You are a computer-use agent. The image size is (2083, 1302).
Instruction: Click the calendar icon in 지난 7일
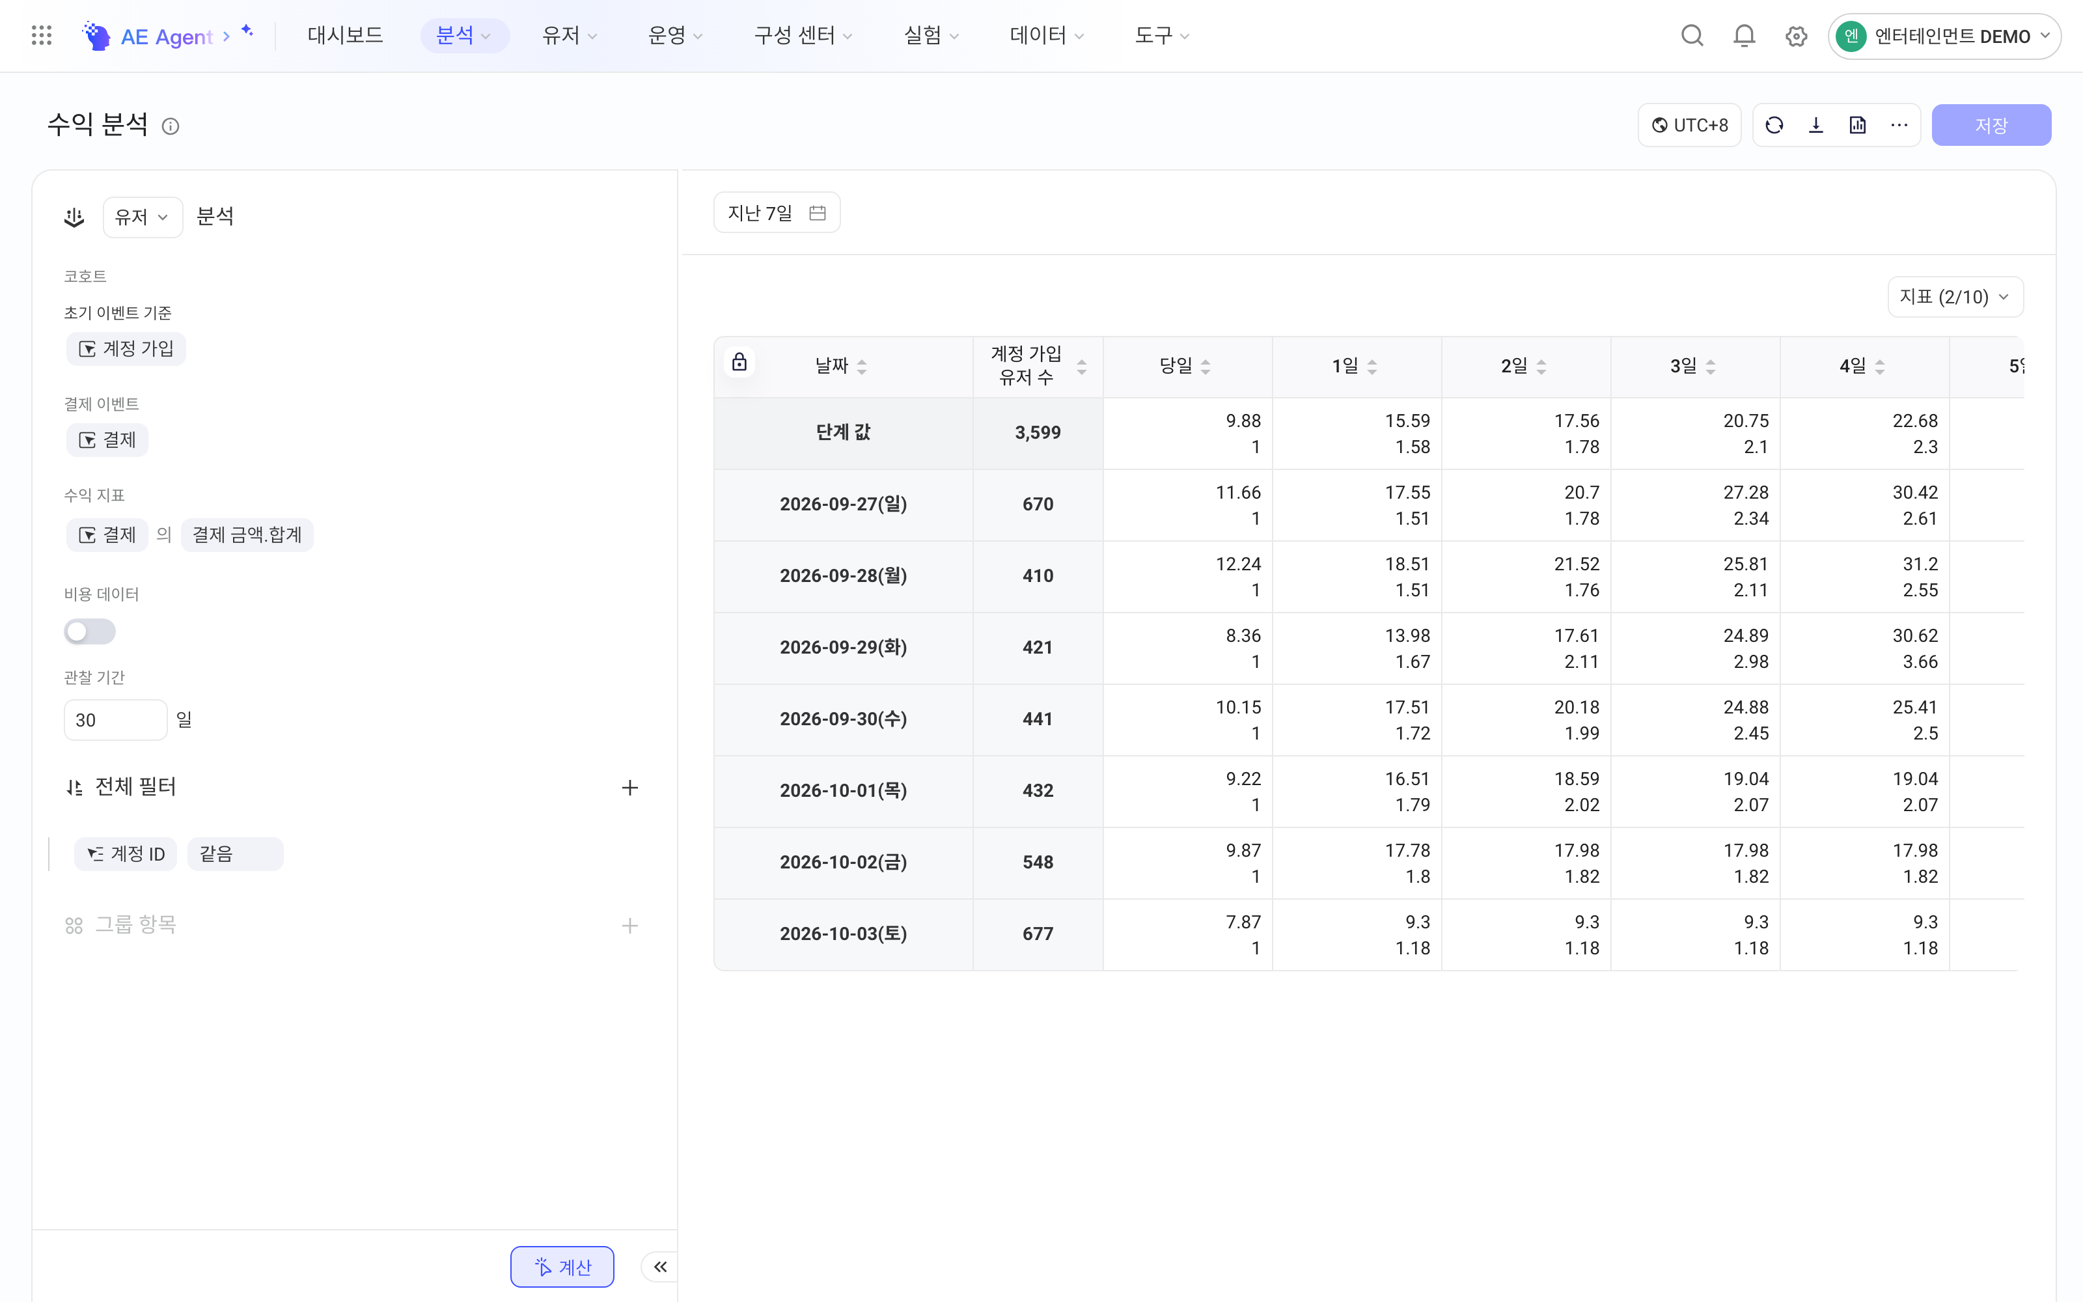click(817, 213)
